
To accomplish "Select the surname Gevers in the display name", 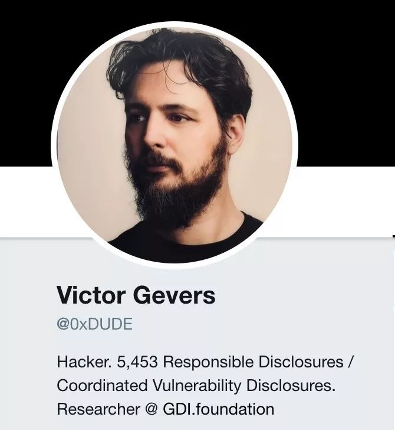I will click(x=175, y=295).
